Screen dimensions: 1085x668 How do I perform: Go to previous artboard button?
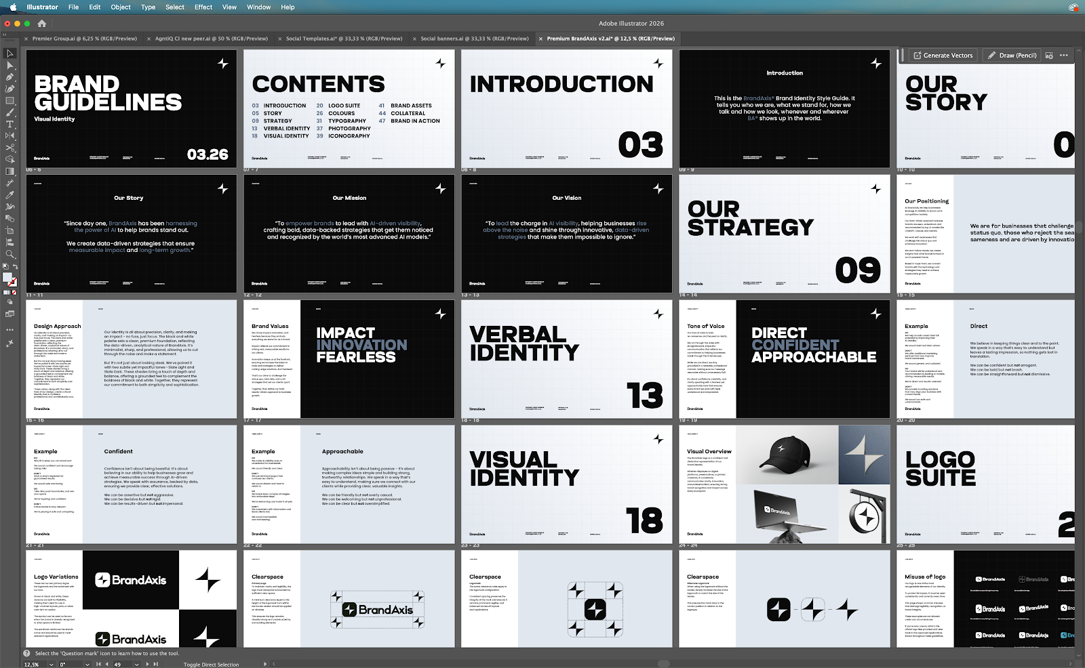pos(106,665)
